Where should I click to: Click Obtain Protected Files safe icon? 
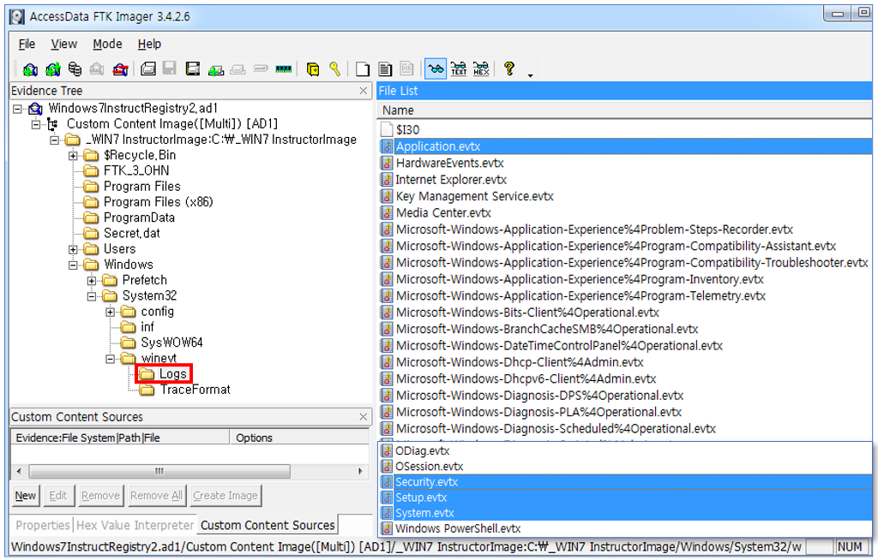[x=313, y=69]
